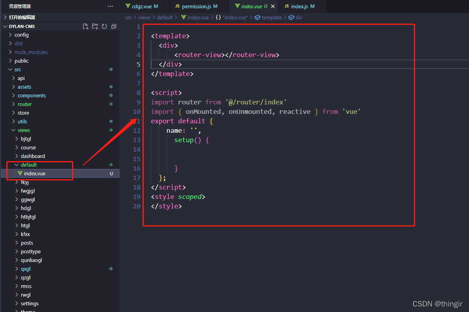
Task: Expand the bjtgl folder
Action: click(60, 139)
